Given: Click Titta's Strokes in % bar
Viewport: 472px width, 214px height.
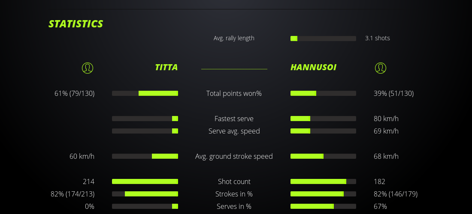Looking at the screenshot, I should point(145,194).
